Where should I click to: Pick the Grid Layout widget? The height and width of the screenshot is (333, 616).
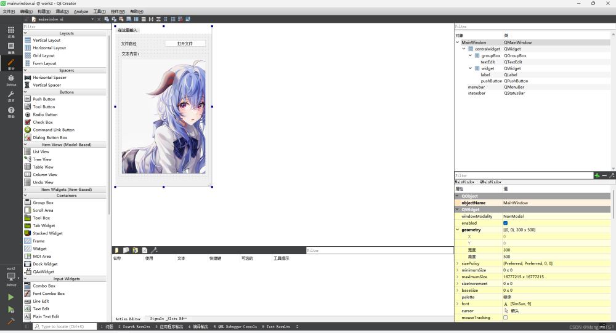(x=28, y=55)
